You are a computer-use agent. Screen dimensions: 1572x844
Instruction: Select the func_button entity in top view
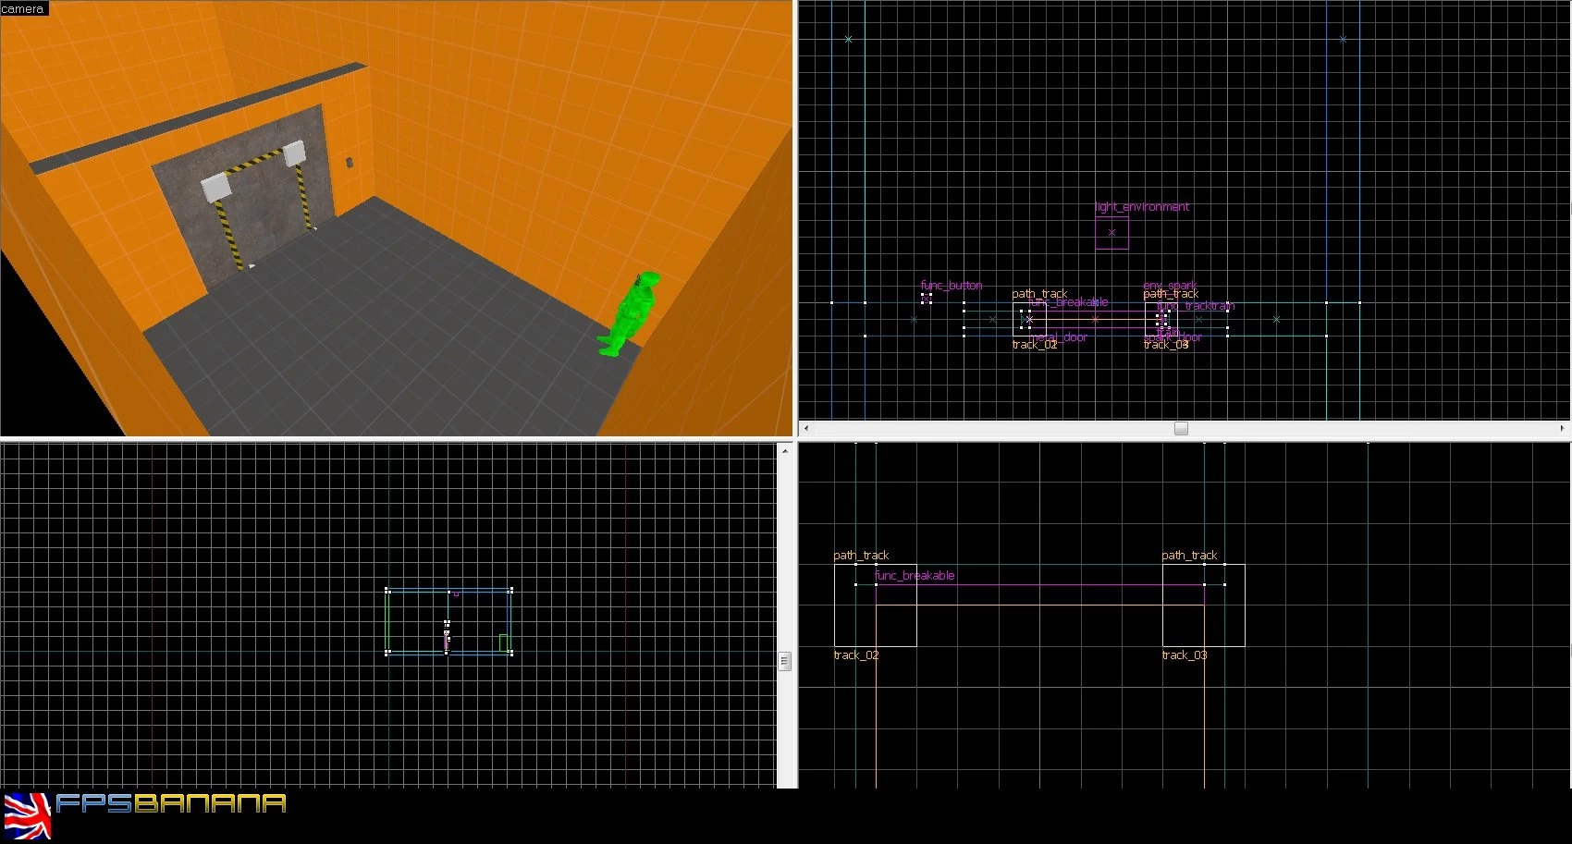tap(926, 298)
